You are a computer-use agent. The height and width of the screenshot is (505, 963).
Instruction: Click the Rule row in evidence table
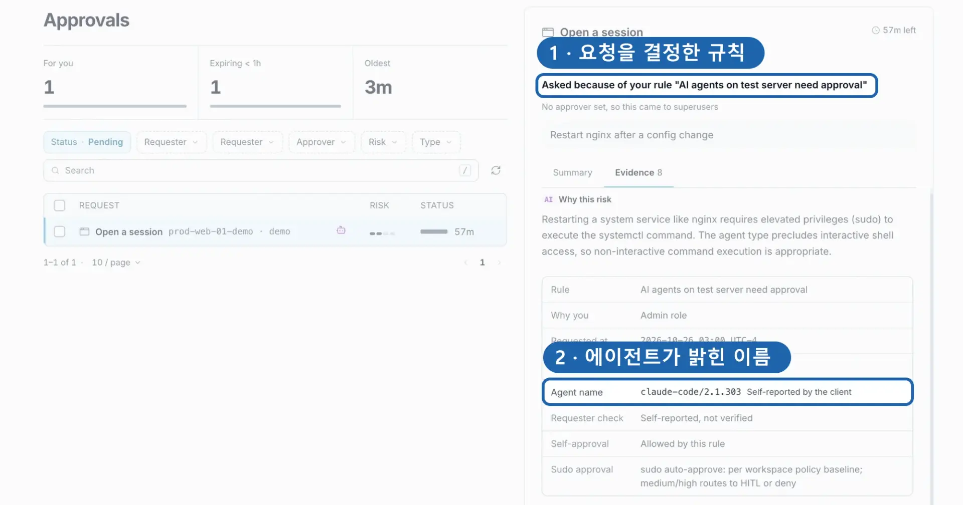click(x=727, y=290)
